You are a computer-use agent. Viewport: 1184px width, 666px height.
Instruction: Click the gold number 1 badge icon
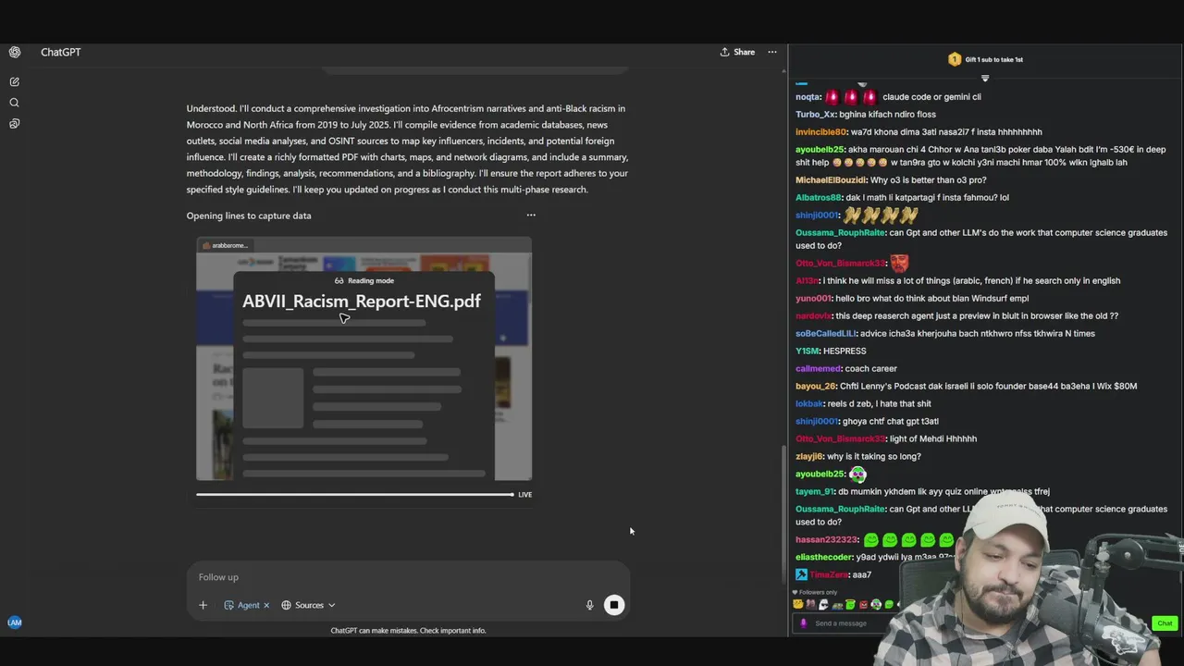[x=955, y=59]
